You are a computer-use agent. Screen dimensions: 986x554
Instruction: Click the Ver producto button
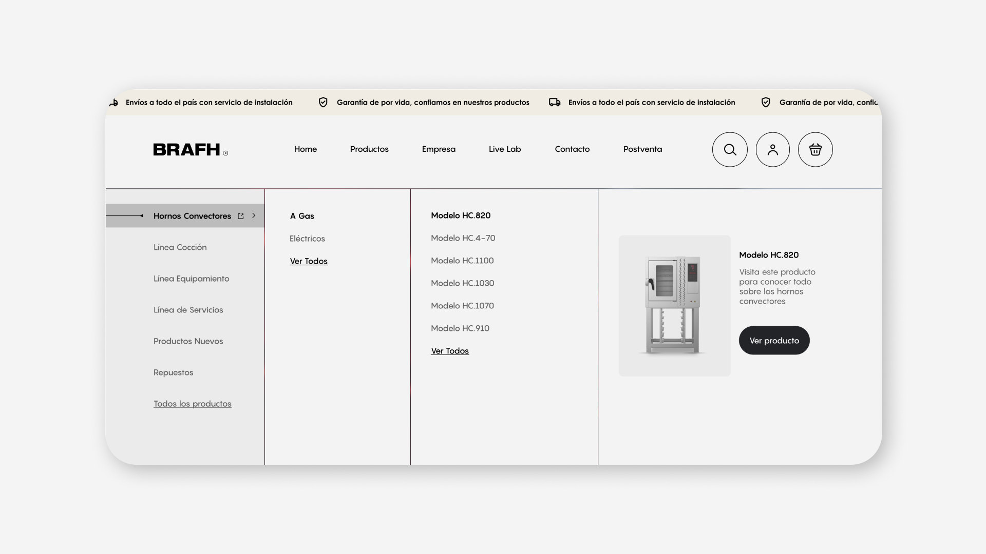click(774, 340)
